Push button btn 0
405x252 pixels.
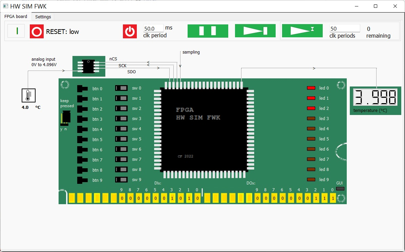82,89
